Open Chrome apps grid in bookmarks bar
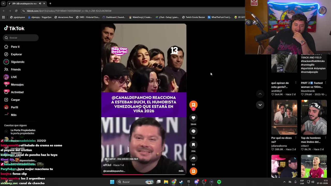 [3, 17]
